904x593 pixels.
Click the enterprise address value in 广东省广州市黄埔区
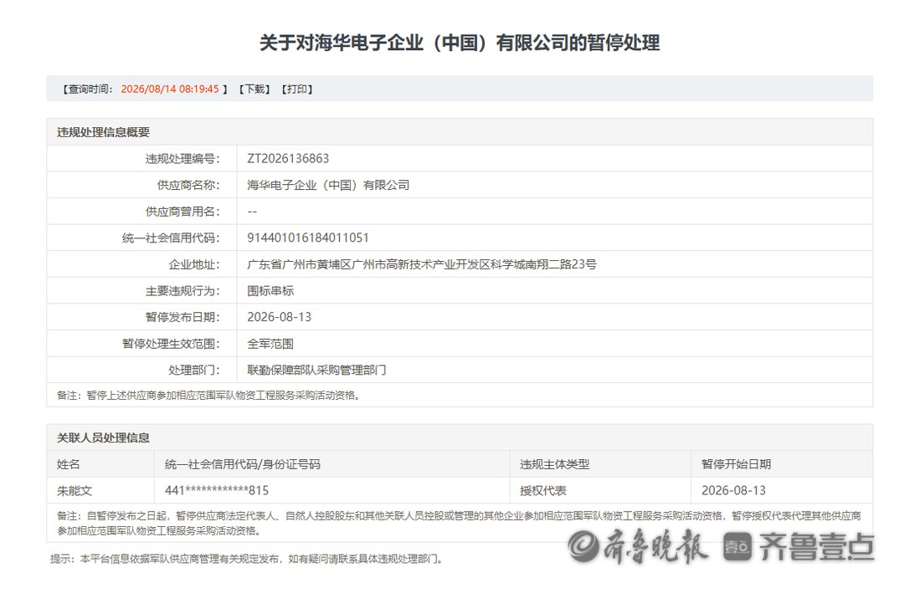pos(421,264)
